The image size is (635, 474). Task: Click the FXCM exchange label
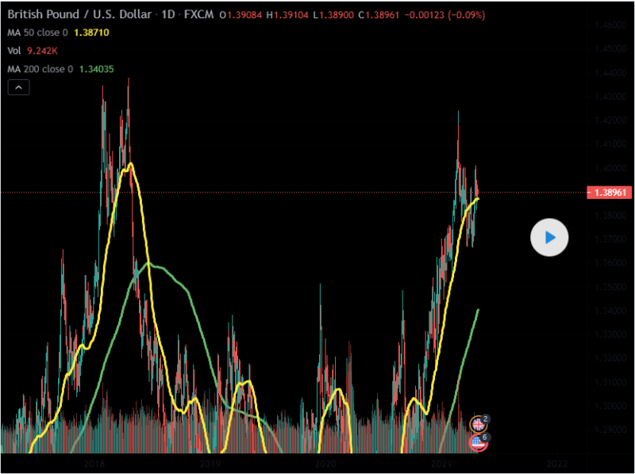coord(198,15)
